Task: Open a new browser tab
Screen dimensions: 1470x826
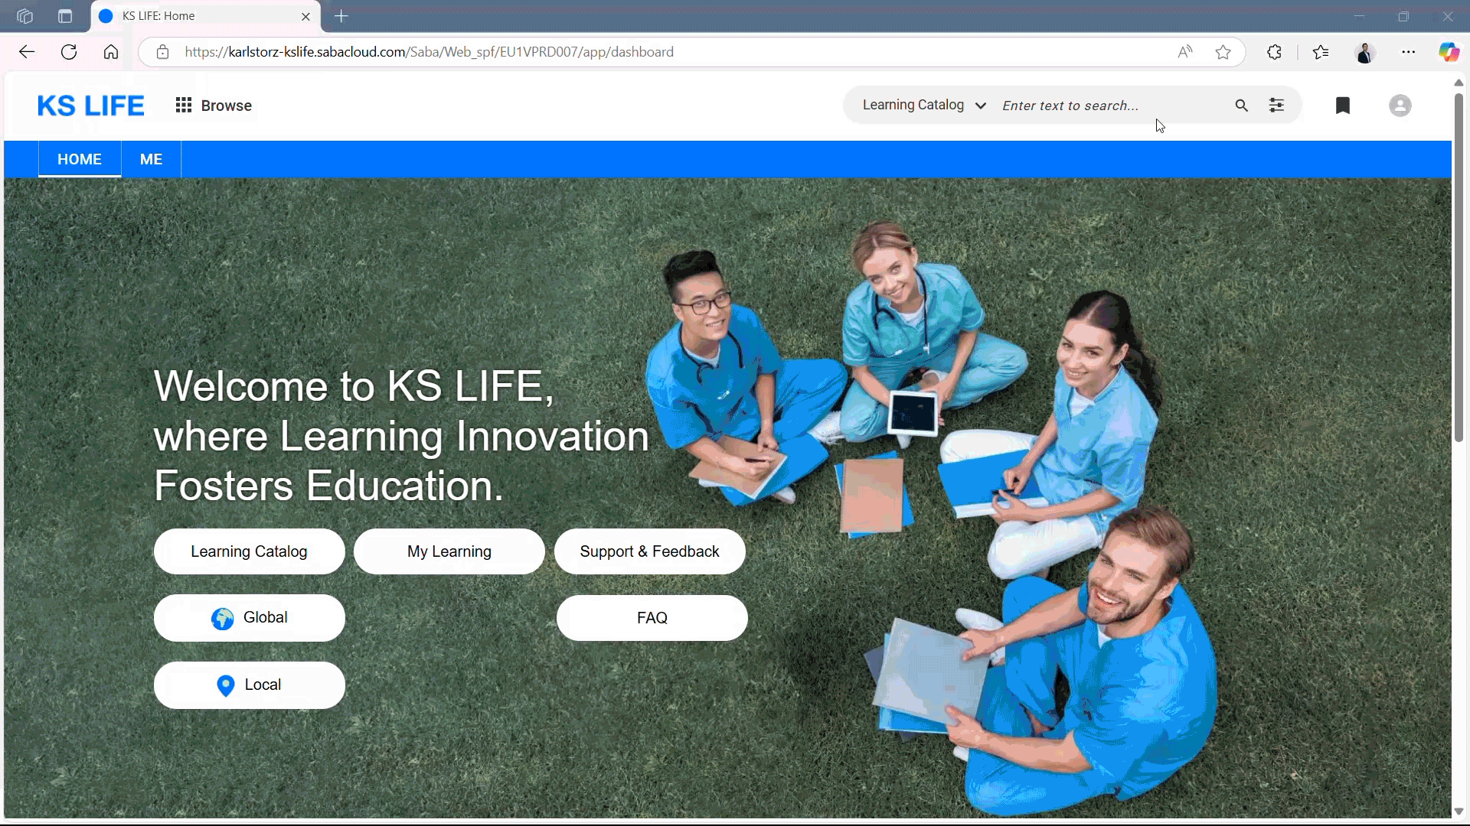Action: click(x=341, y=16)
